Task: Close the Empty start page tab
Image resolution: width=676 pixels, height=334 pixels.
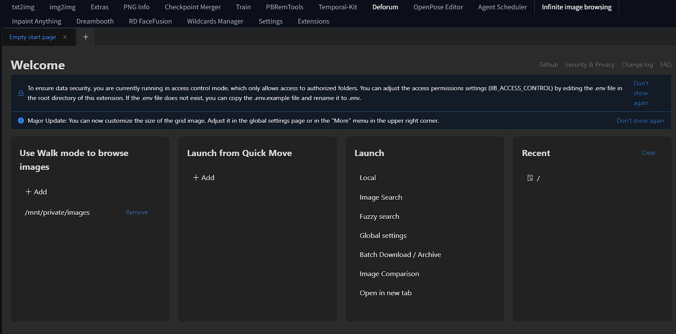Action: point(65,37)
